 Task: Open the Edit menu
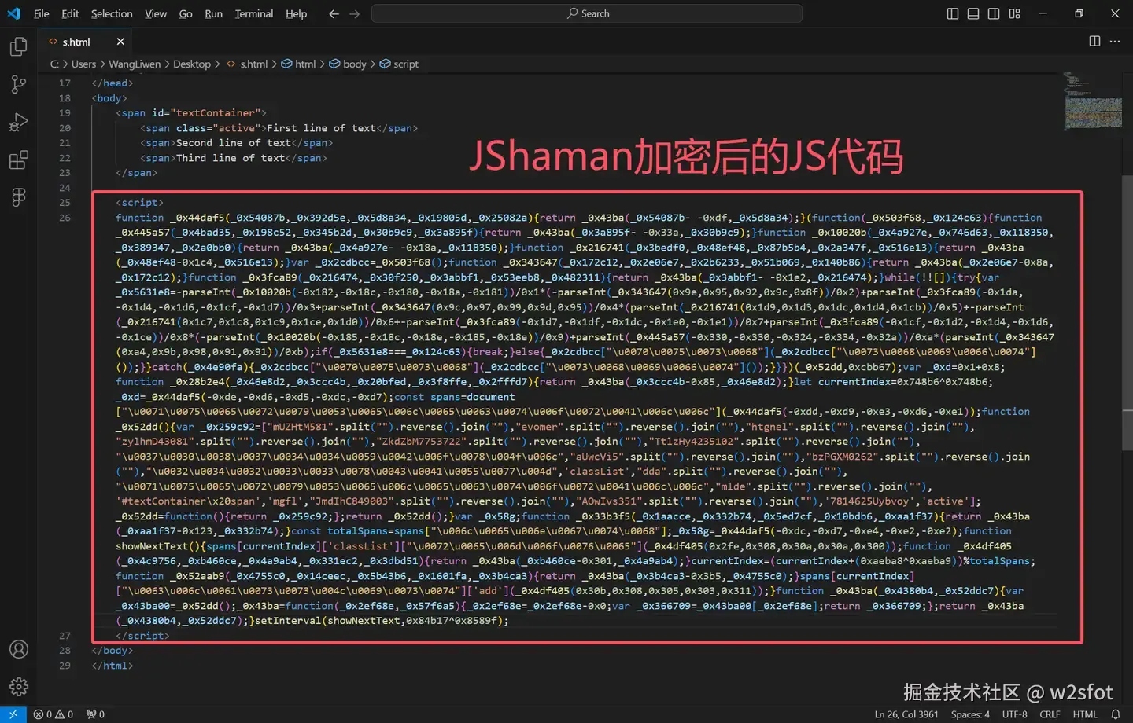[70, 13]
